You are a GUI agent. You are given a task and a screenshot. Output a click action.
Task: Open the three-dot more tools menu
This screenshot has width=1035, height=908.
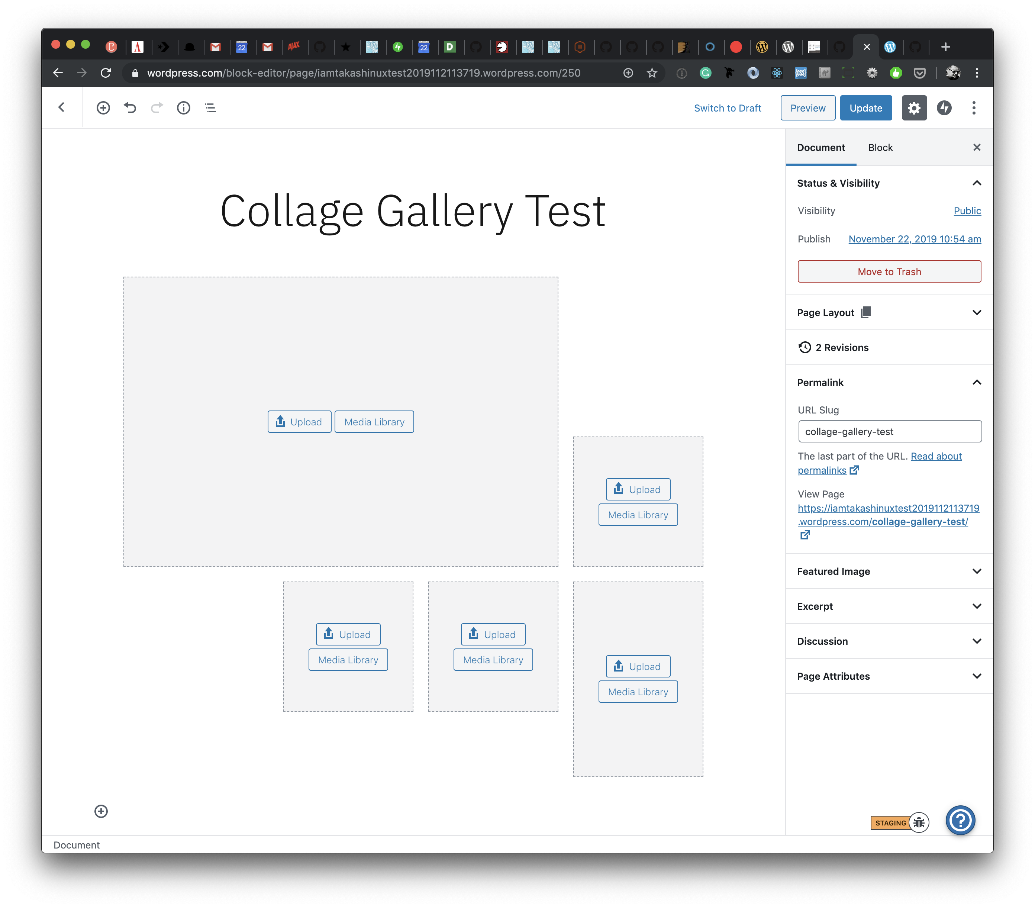pos(974,108)
